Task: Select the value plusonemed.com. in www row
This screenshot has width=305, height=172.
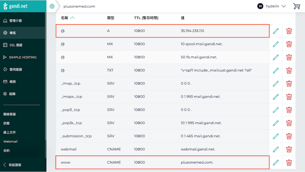Action: tap(197, 162)
